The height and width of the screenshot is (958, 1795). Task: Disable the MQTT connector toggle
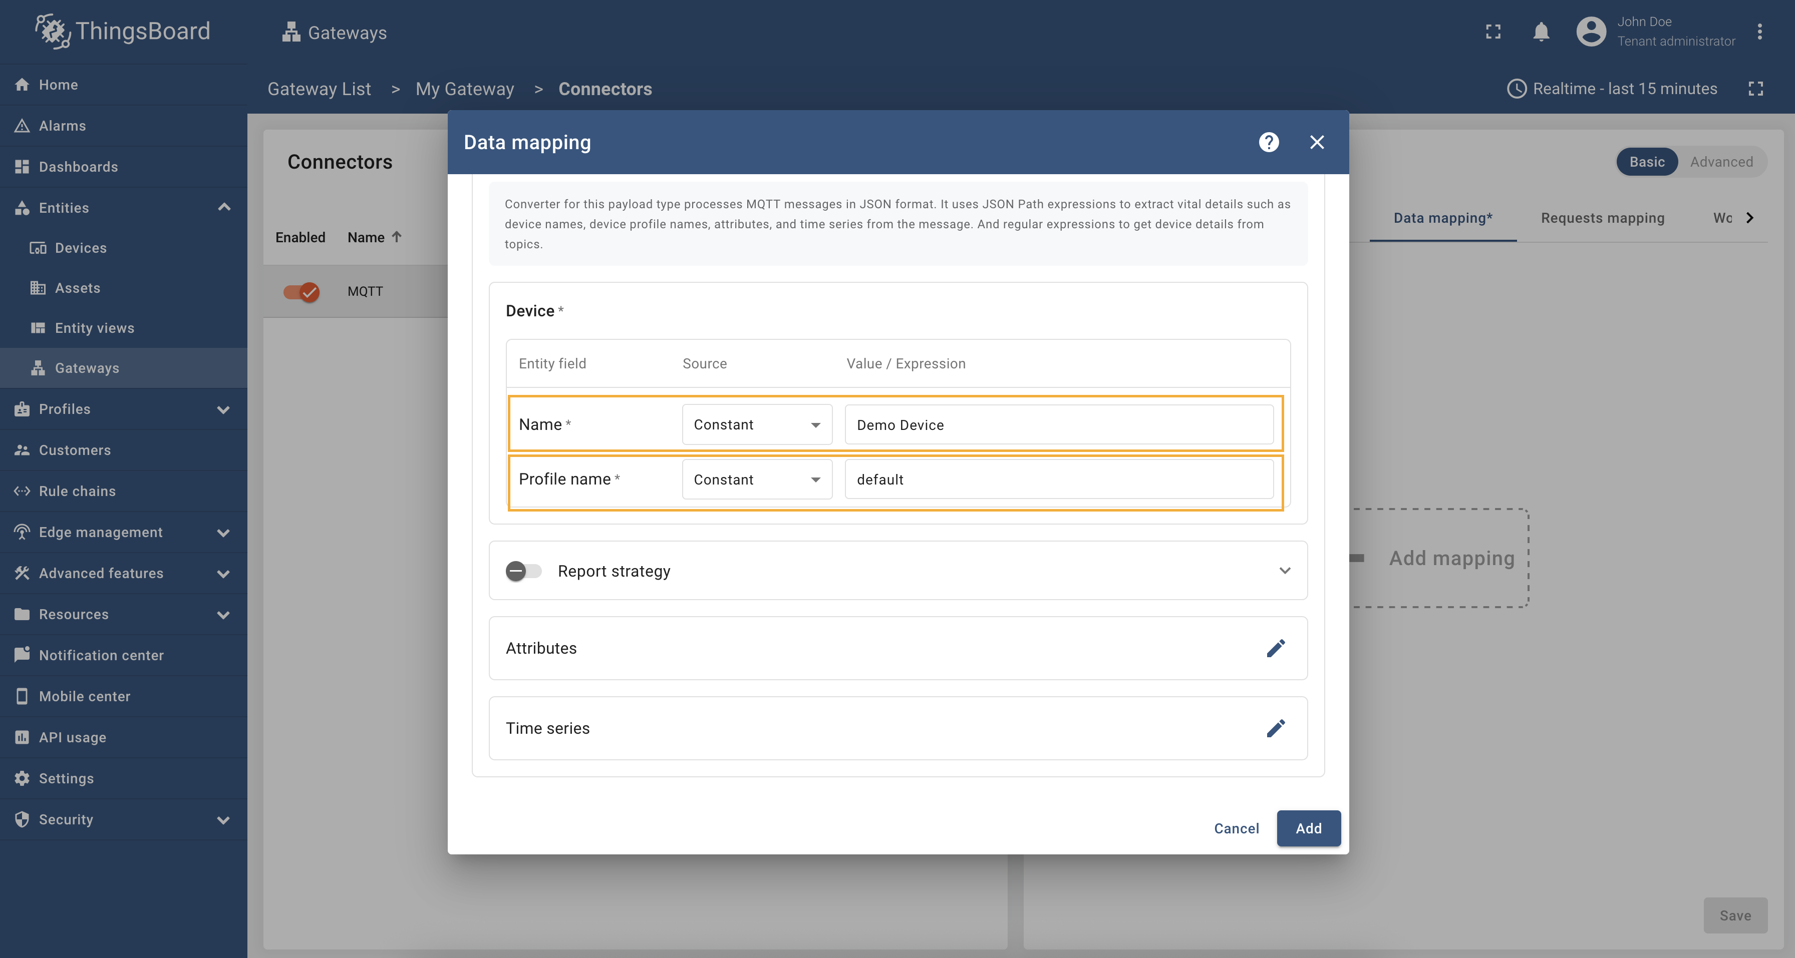point(302,292)
